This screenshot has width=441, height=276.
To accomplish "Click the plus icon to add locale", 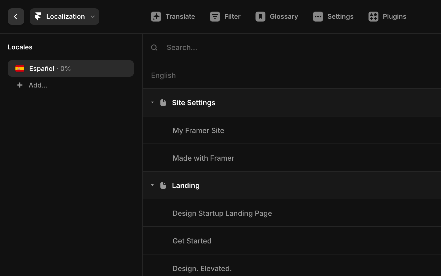I will point(20,85).
